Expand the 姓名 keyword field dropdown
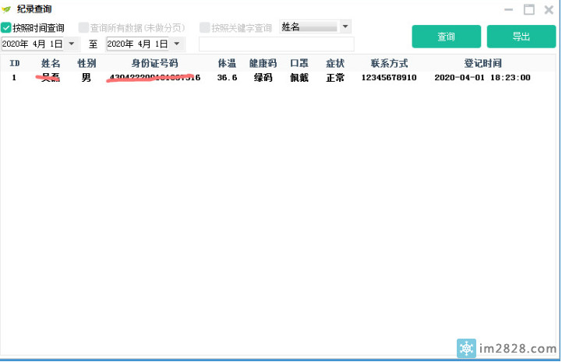Viewport: 562px width, 362px height. point(345,27)
